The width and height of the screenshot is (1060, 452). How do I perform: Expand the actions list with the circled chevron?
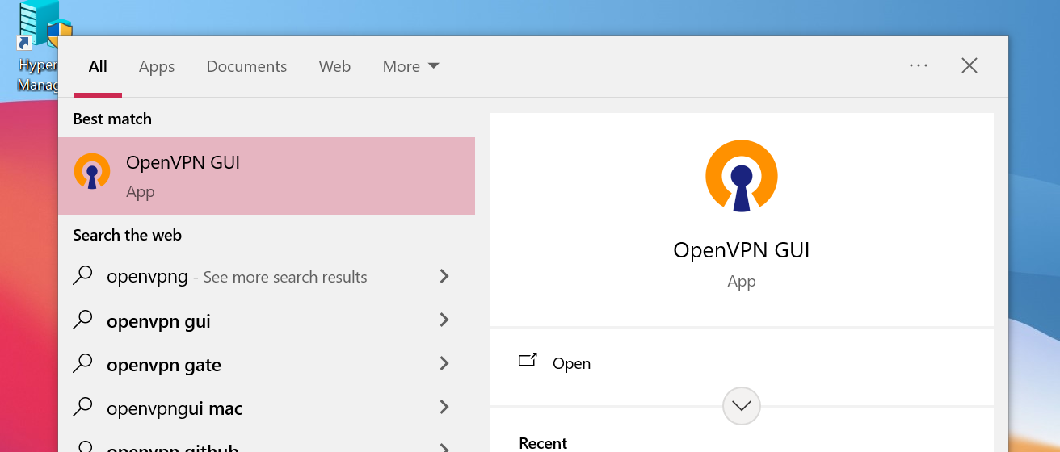[741, 405]
